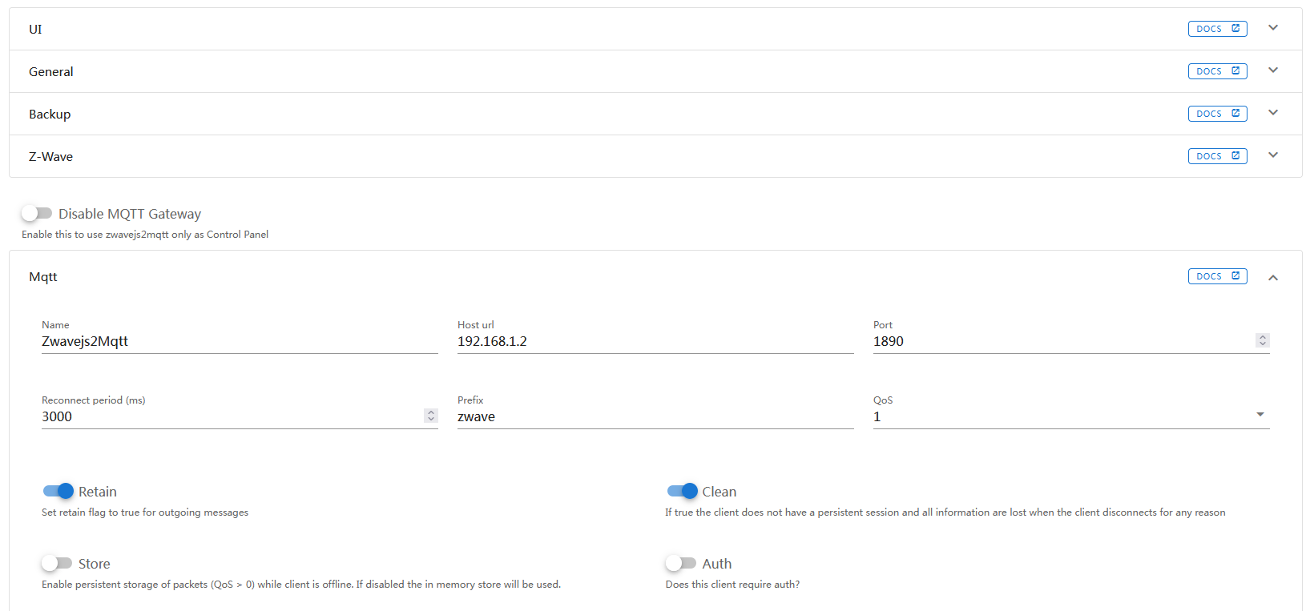Click the Host url input field

click(655, 341)
